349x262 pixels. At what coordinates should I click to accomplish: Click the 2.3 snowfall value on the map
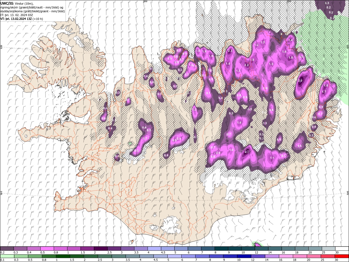[x=230, y=51]
